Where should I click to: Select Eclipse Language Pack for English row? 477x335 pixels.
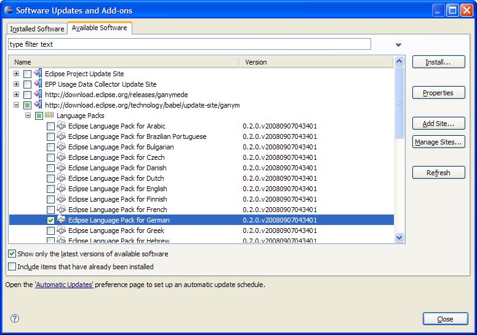coord(201,189)
